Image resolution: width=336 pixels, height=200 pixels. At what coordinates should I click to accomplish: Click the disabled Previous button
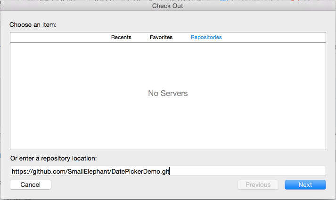pos(258,184)
